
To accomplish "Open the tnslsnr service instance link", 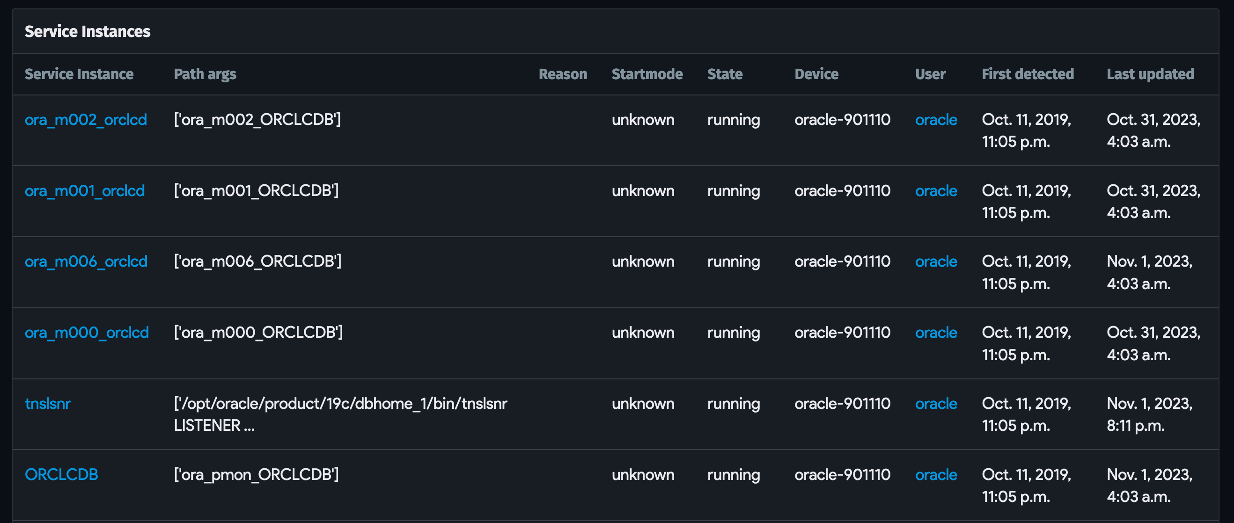I will point(47,404).
